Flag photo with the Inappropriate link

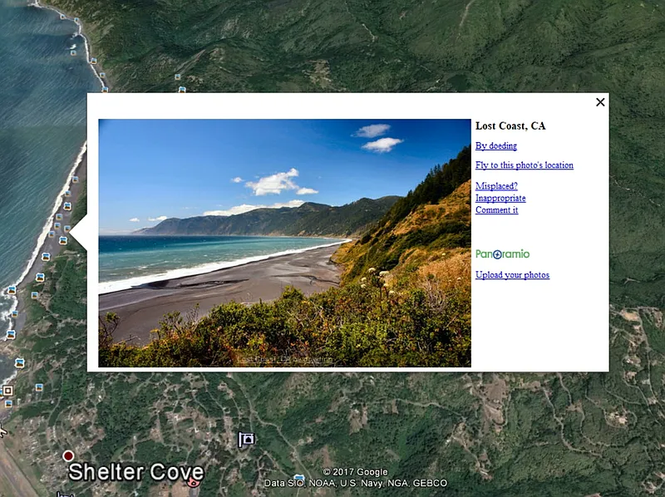[x=500, y=198]
